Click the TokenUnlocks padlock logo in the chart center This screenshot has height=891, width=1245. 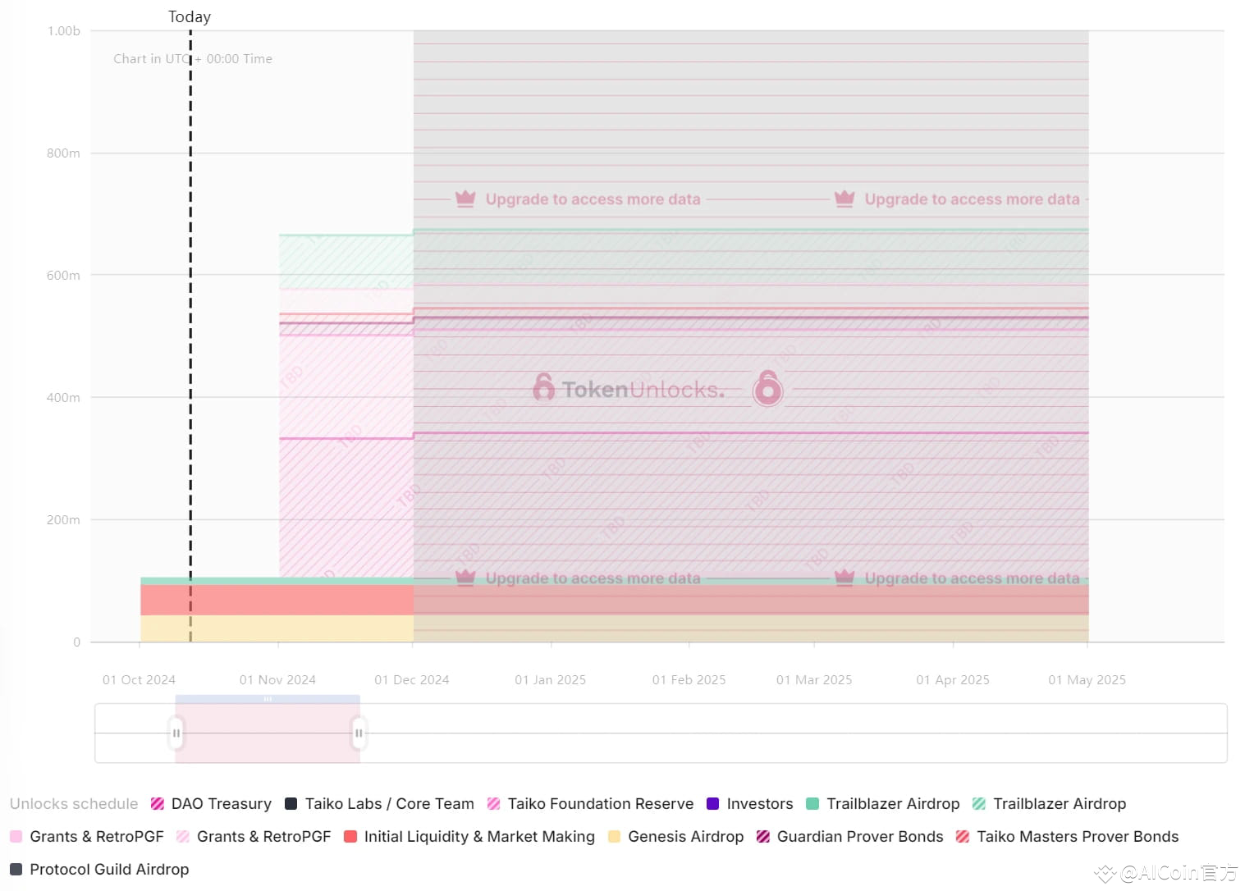tap(543, 389)
